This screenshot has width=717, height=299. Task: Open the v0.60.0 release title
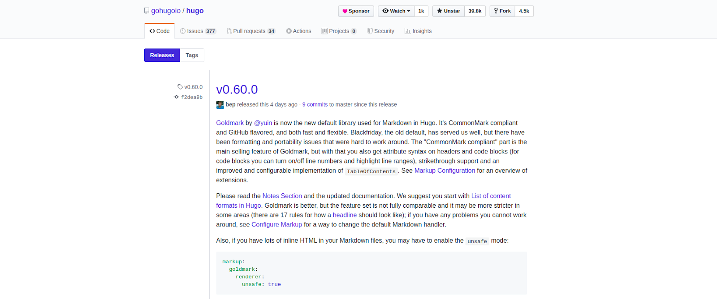click(x=237, y=90)
